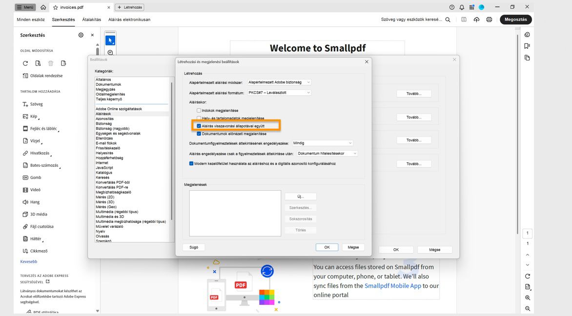Image resolution: width=572 pixels, height=316 pixels.
Task: Toggle Hely- és tartalomadatok megjelenítése checkbox
Action: 199,118
